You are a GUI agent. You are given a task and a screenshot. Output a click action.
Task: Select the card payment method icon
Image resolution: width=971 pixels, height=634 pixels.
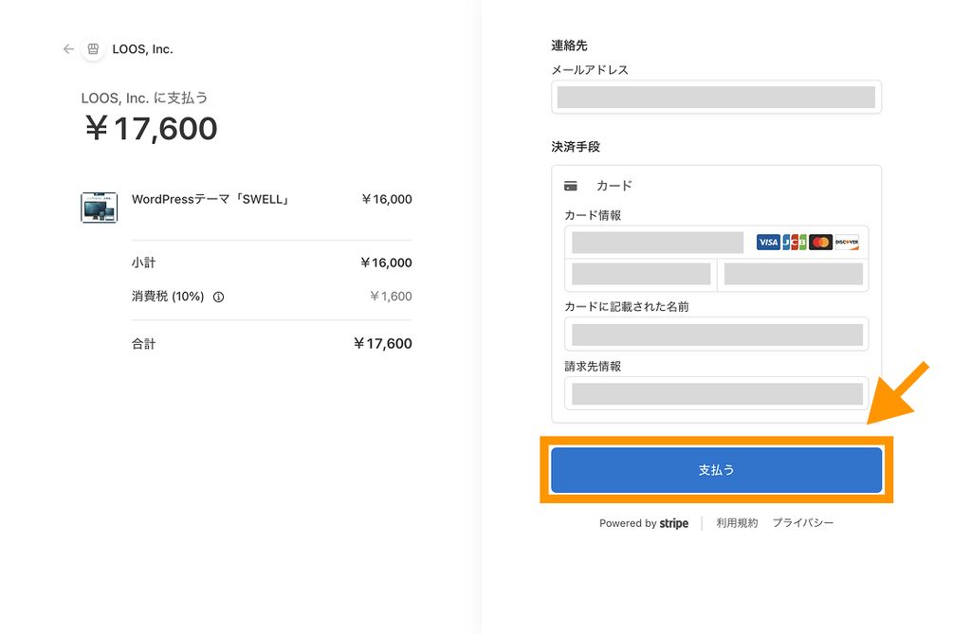[570, 186]
